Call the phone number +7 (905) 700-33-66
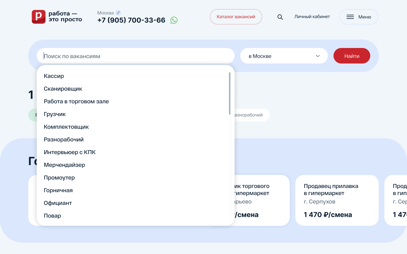Screen dimensions: 407x254 [131, 20]
